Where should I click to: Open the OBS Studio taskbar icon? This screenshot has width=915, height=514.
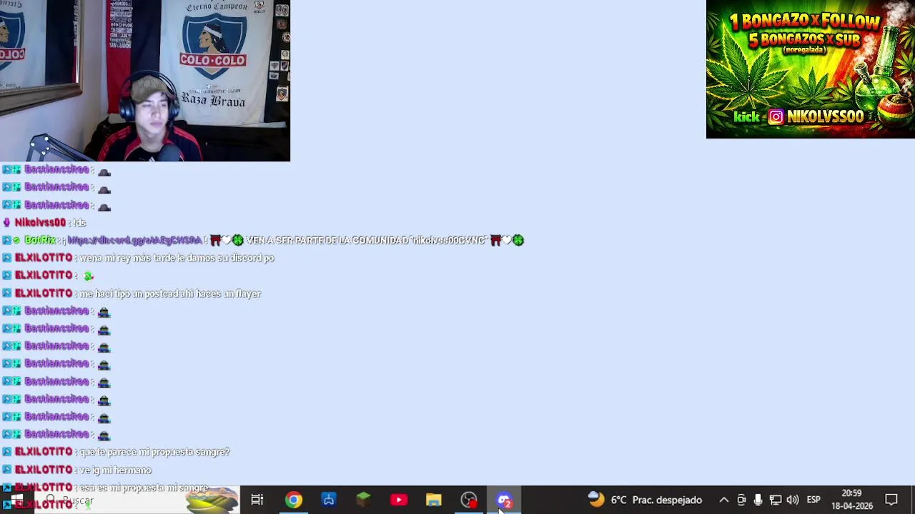[x=469, y=500]
